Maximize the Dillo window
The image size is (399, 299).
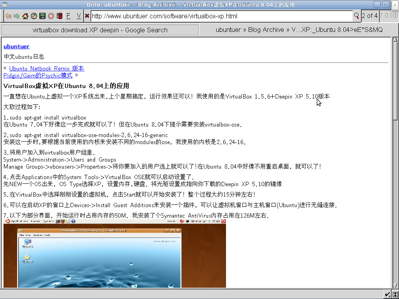[386, 5]
